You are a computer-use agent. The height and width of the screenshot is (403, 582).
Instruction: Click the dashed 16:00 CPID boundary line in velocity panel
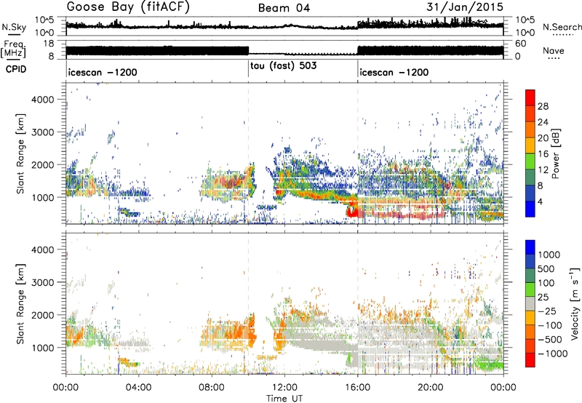(358, 303)
